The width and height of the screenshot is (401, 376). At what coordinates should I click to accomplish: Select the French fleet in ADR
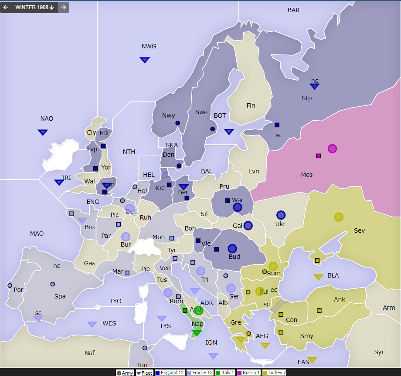195,291
